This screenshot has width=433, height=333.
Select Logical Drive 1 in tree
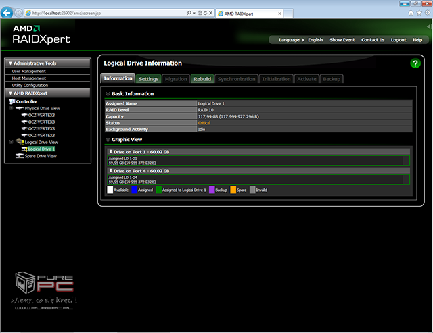click(41, 149)
